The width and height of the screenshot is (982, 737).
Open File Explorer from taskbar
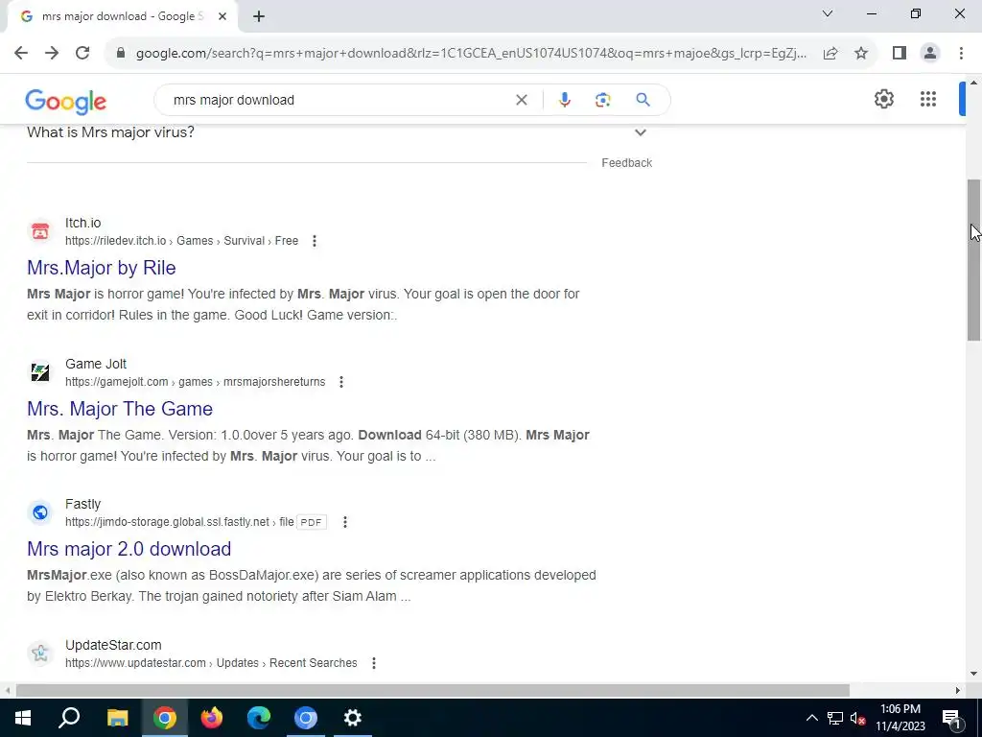pyautogui.click(x=117, y=718)
